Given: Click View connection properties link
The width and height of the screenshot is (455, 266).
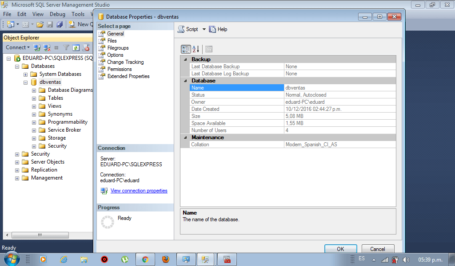Looking at the screenshot, I should point(139,191).
